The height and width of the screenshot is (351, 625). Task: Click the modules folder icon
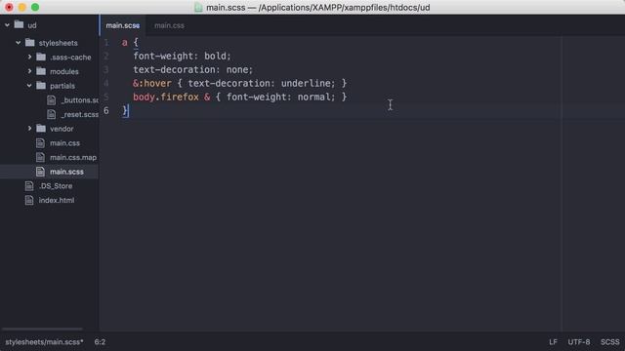click(41, 71)
